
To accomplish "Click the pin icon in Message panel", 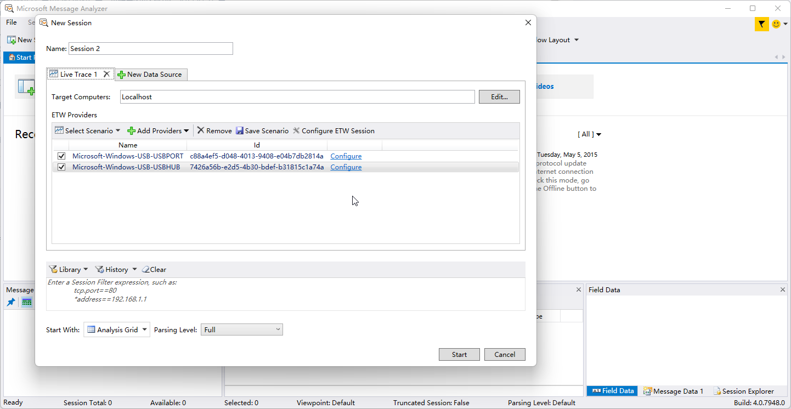I will (11, 302).
